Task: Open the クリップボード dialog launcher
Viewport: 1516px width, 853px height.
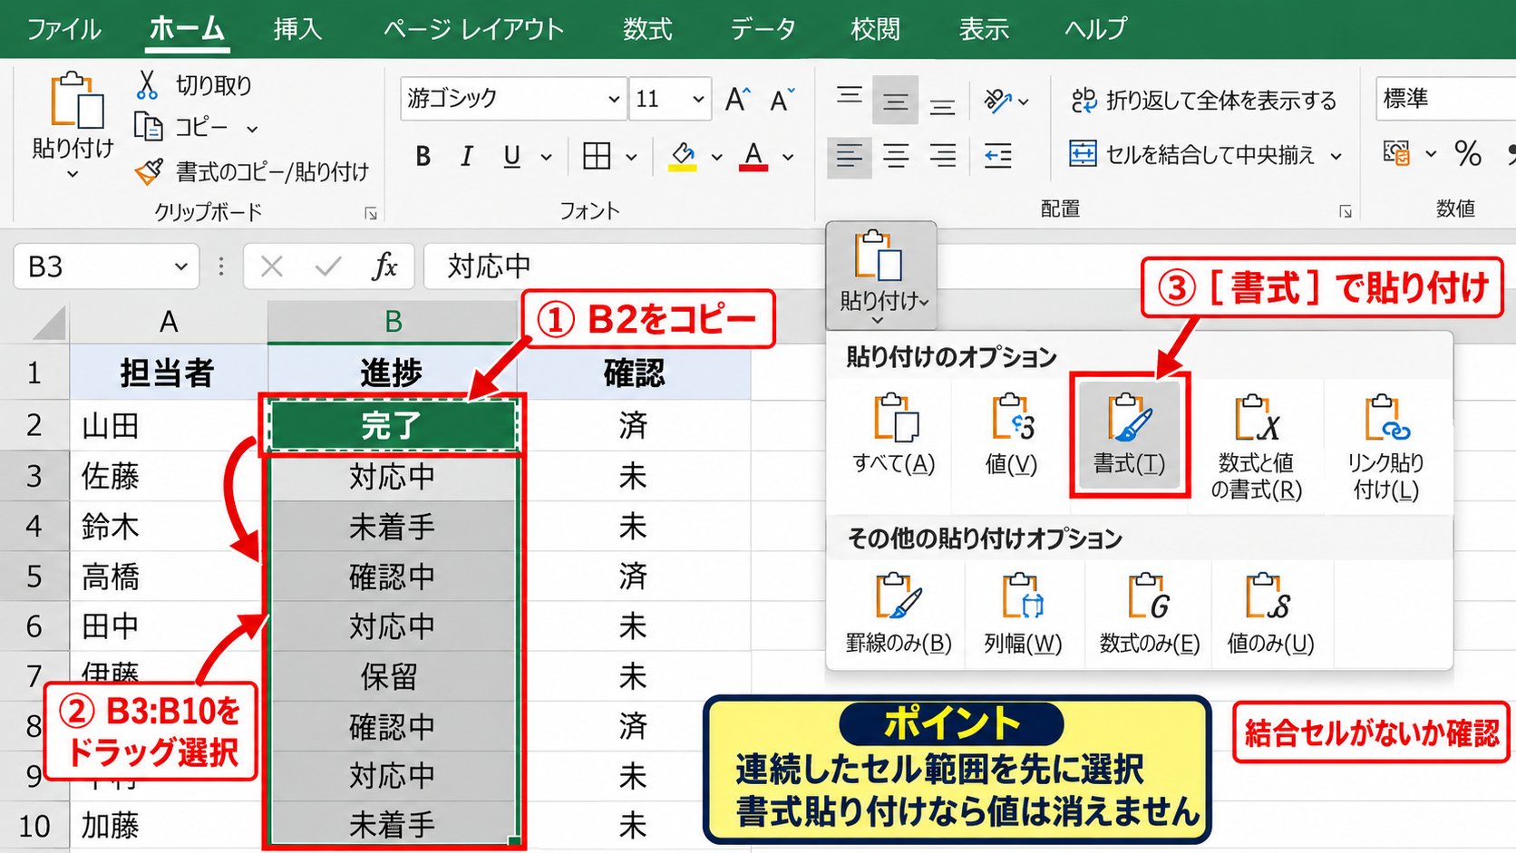Action: (371, 213)
